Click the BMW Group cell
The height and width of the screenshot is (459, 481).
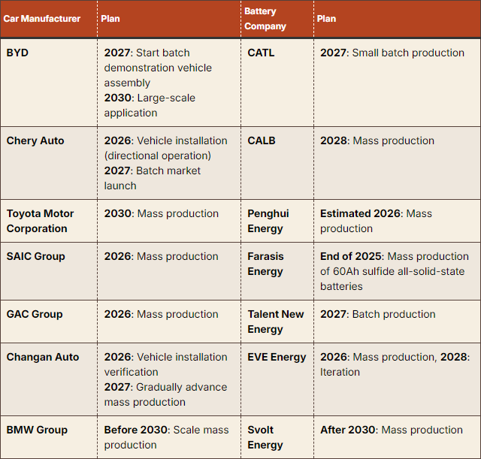[37, 430]
